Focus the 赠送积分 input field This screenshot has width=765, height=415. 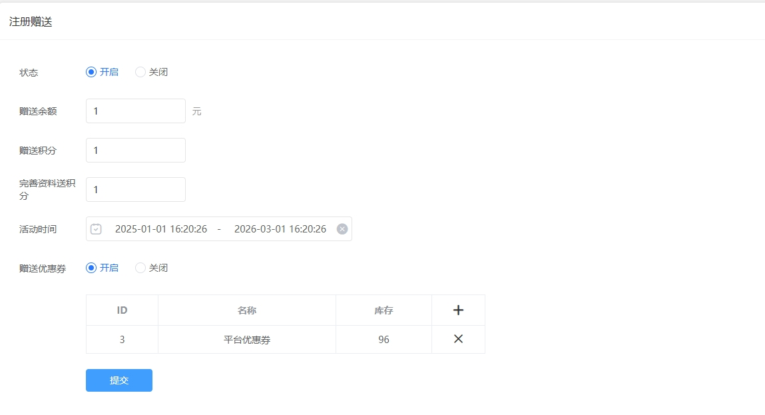coord(135,151)
